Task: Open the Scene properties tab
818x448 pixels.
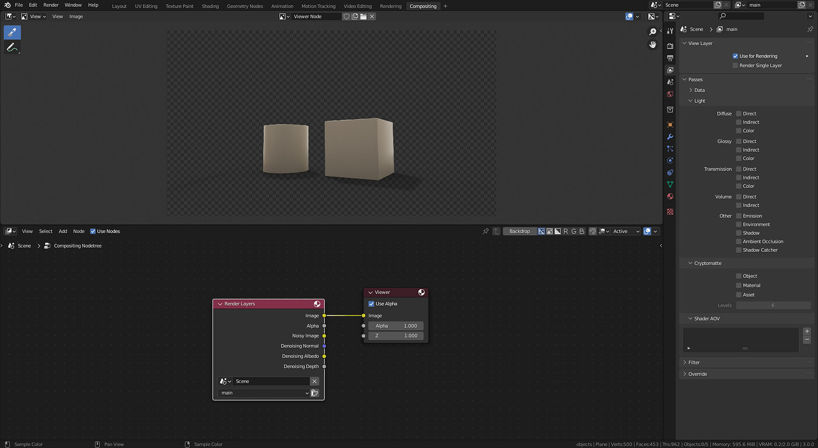Action: click(x=670, y=82)
